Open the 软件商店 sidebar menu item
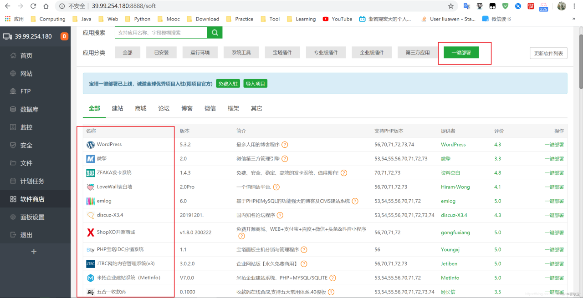 (32, 199)
